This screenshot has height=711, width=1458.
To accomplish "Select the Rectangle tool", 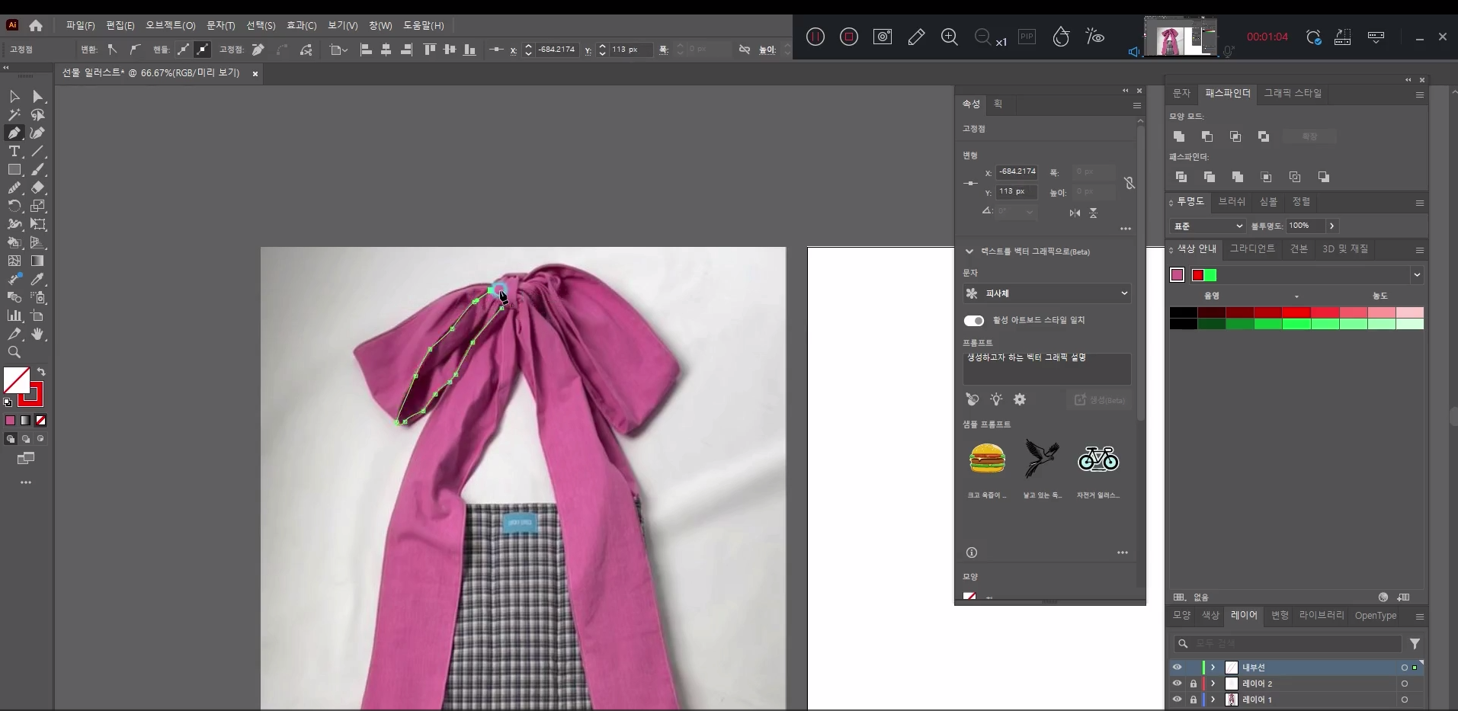I will [x=14, y=169].
